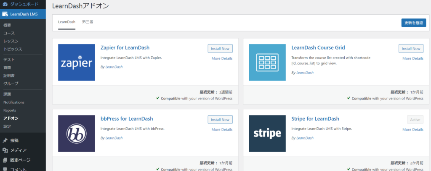The height and width of the screenshot is (171, 431).
Task: Open グループ in the sidebar
Action: (x=11, y=84)
